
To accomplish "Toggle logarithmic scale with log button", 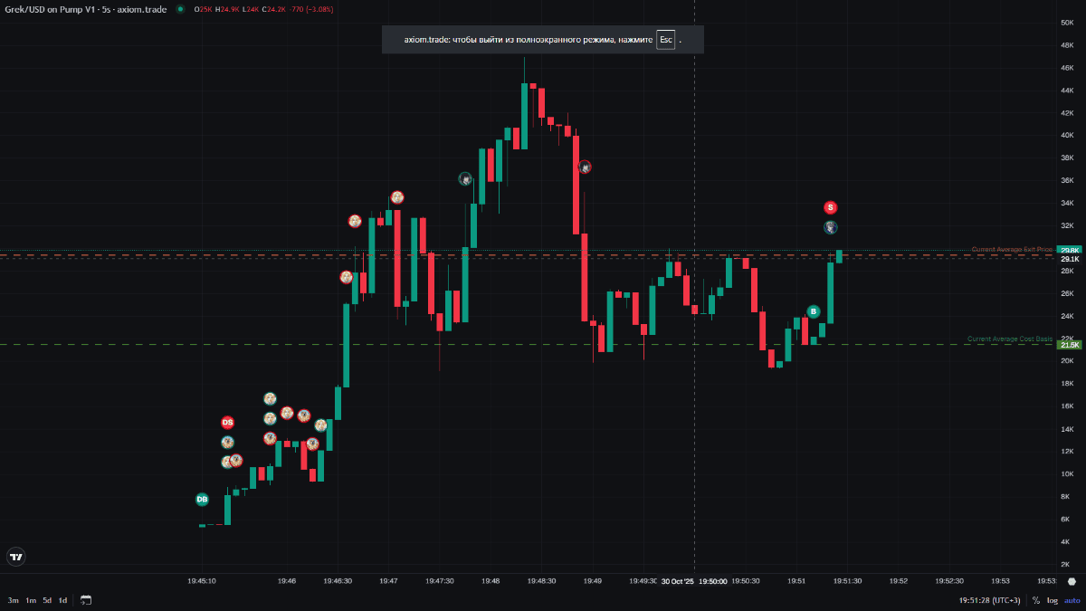I will 1053,600.
